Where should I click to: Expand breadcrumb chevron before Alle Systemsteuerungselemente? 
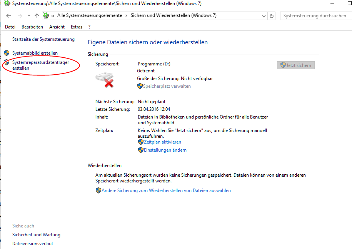[53, 16]
